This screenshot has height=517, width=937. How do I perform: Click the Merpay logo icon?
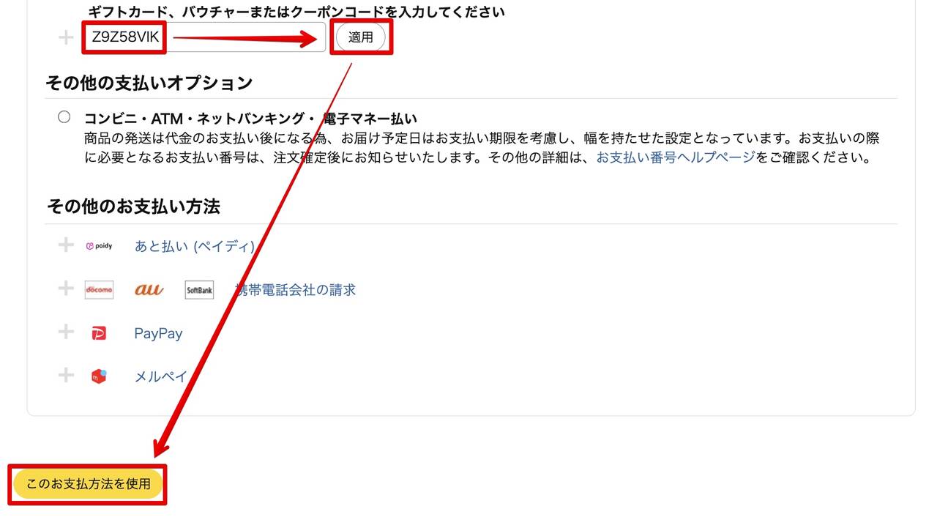pyautogui.click(x=99, y=376)
